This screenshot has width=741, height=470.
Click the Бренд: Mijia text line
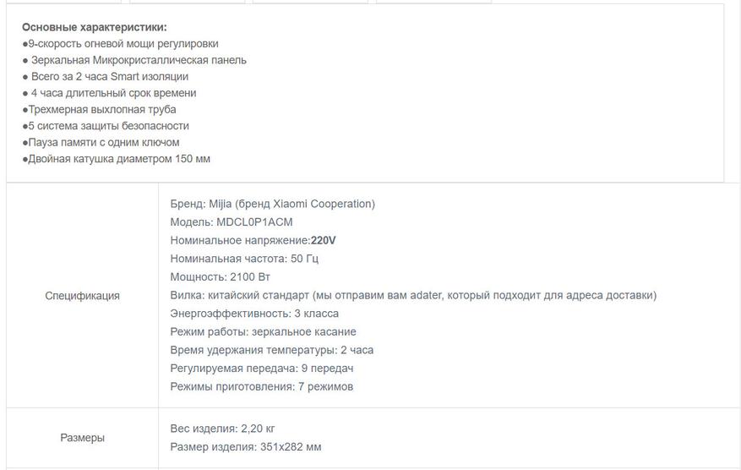(272, 204)
